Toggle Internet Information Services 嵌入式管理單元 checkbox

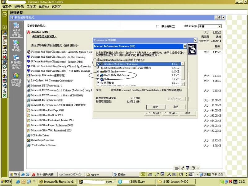tap(98, 68)
